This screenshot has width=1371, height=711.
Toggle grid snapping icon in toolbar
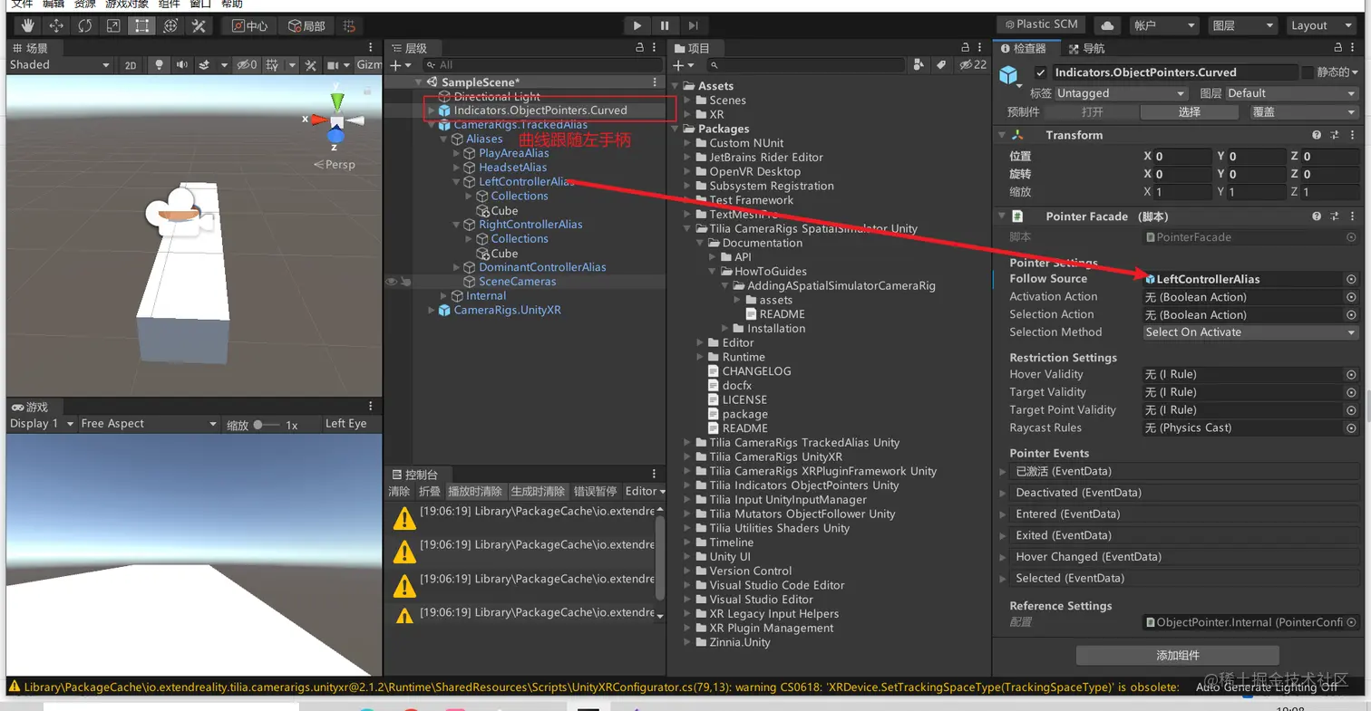click(350, 25)
